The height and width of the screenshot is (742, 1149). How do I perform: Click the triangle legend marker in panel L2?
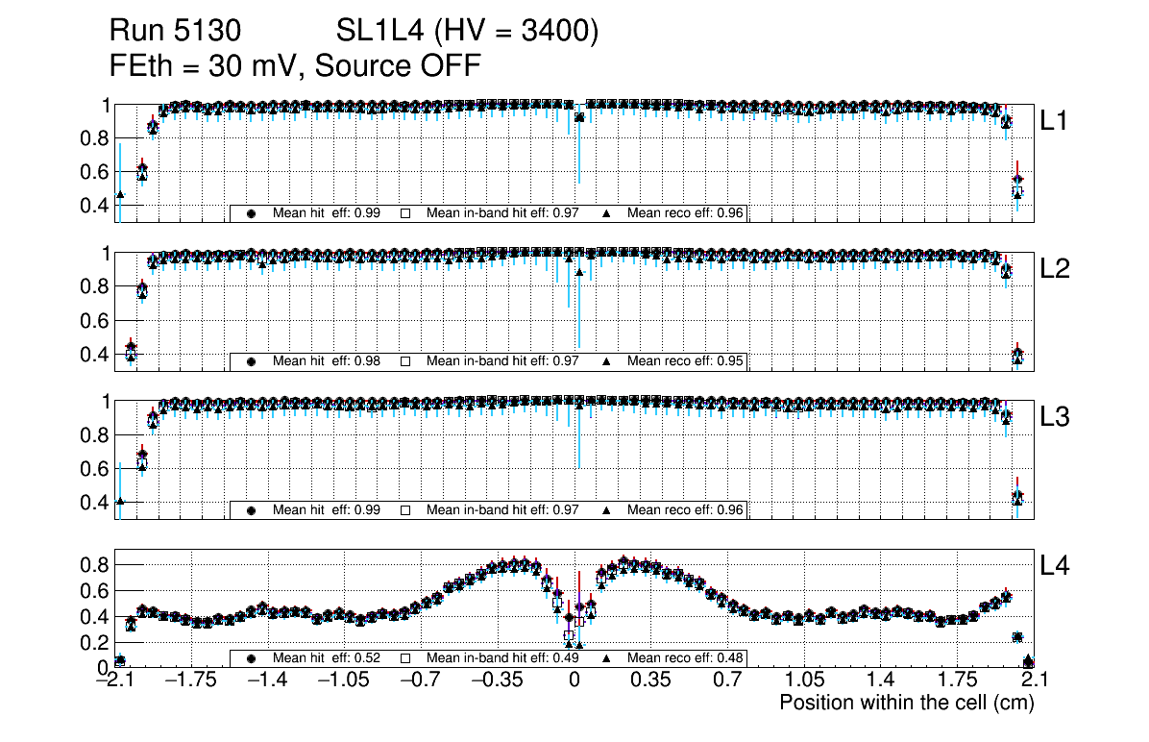[607, 361]
